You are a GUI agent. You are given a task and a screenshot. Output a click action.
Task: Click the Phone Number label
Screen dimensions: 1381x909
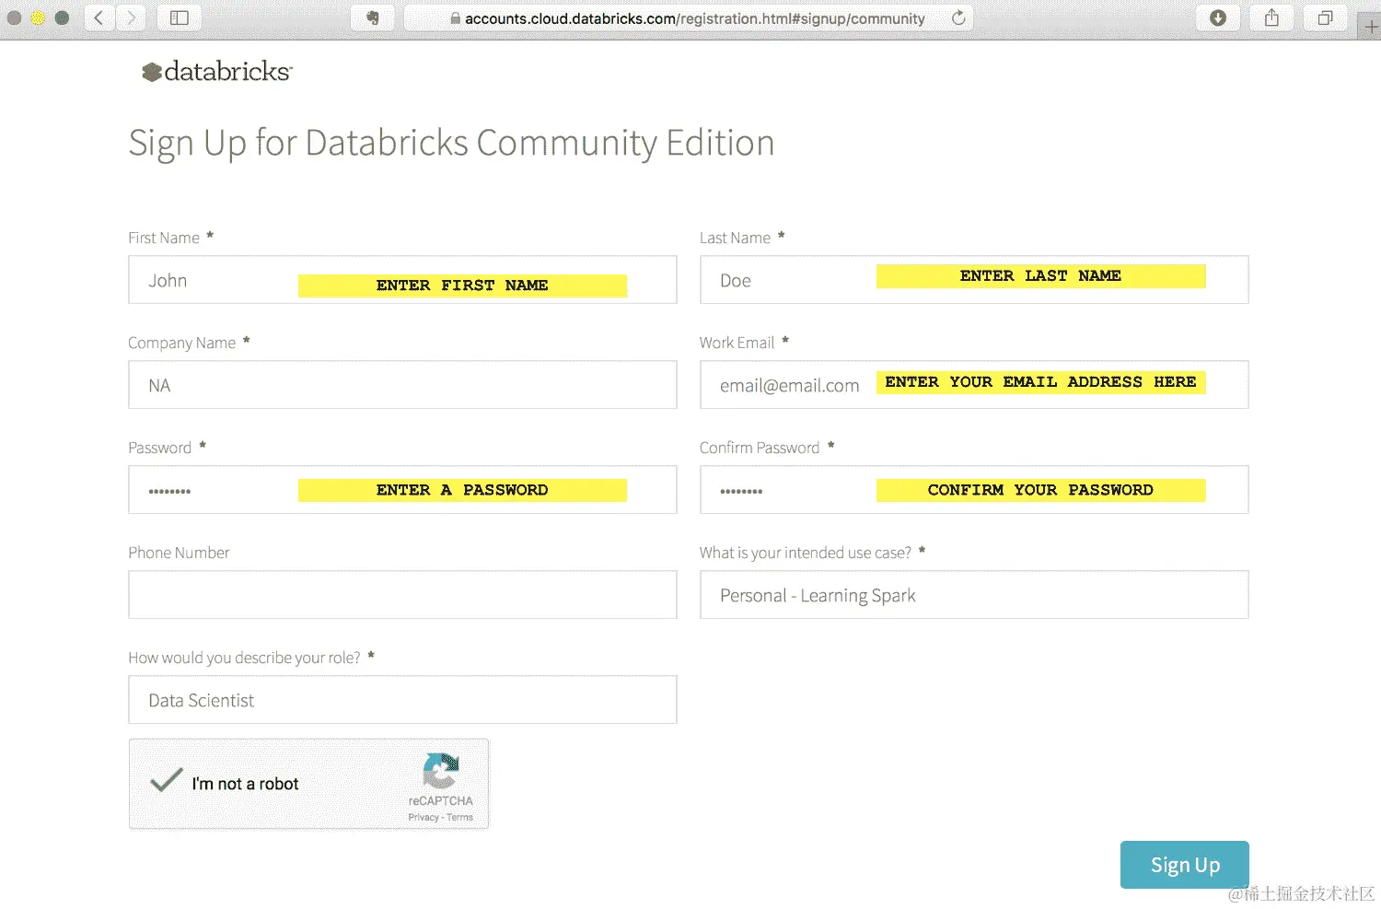(x=179, y=553)
